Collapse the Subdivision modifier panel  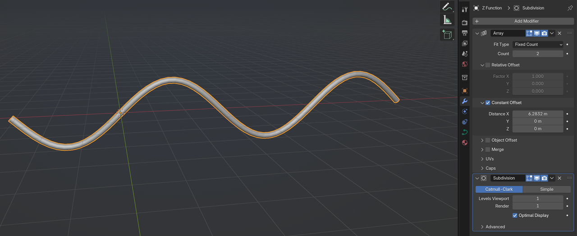pos(477,178)
